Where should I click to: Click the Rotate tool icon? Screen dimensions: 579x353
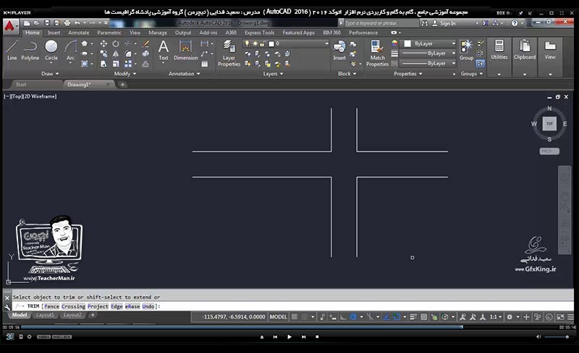point(116,44)
